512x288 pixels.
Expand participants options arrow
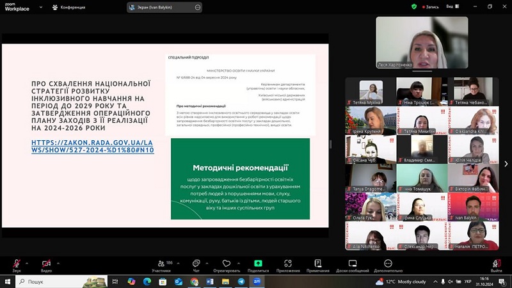click(179, 263)
